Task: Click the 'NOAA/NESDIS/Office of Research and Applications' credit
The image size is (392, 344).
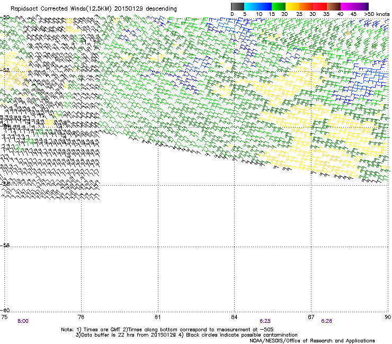Action: 312,341
